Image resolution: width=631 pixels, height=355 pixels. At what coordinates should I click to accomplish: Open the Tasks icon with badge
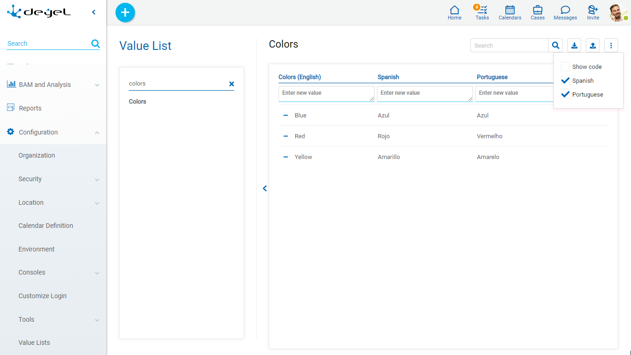[x=482, y=12]
